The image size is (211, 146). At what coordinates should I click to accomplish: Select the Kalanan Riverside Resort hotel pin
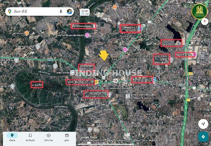[87, 35]
